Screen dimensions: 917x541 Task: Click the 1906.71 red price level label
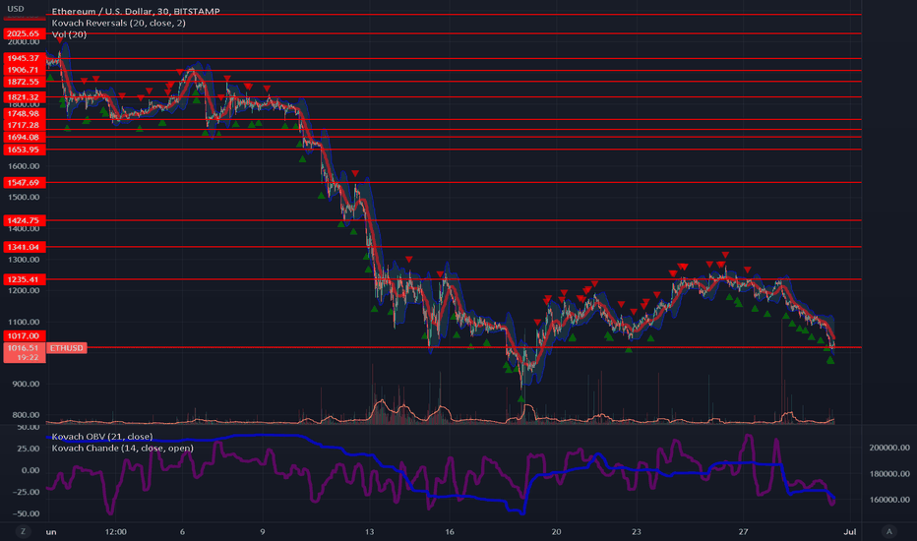[x=24, y=70]
